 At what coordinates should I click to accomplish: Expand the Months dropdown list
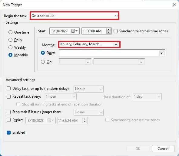point(116,45)
